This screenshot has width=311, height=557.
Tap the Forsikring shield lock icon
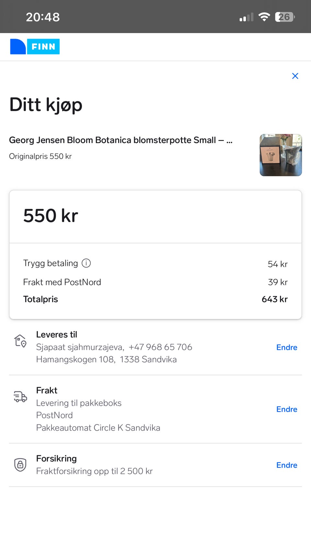20,465
